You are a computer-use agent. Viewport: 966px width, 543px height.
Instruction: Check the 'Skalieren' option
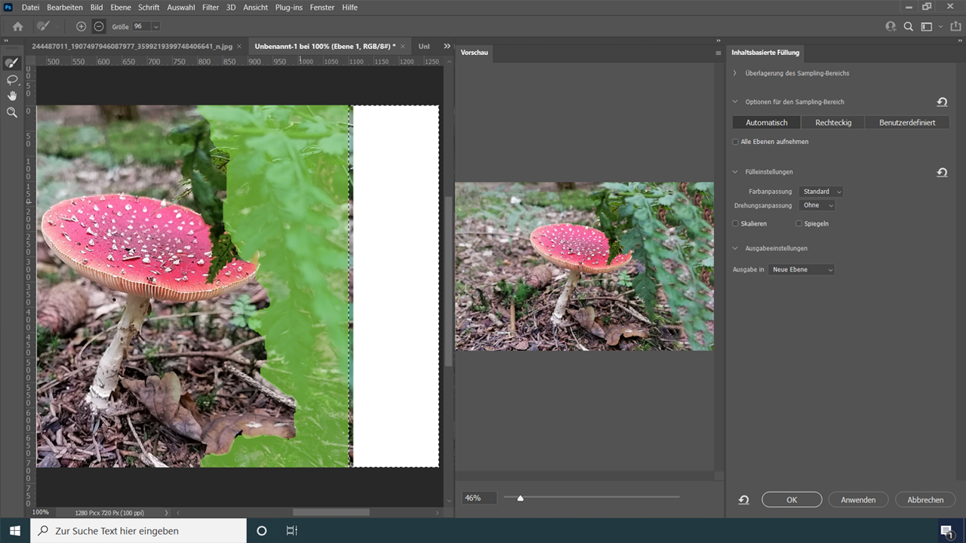point(734,223)
